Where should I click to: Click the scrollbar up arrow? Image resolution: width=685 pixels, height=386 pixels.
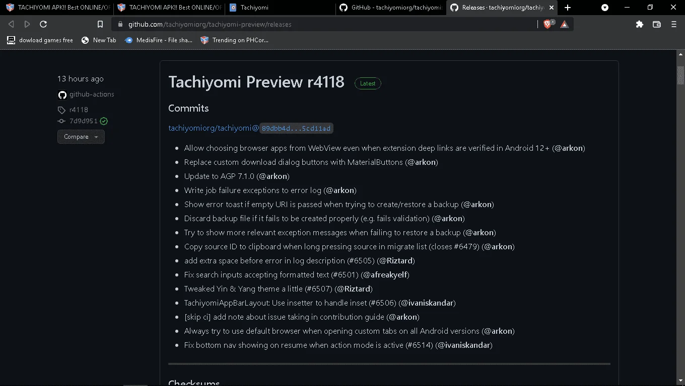[x=680, y=54]
